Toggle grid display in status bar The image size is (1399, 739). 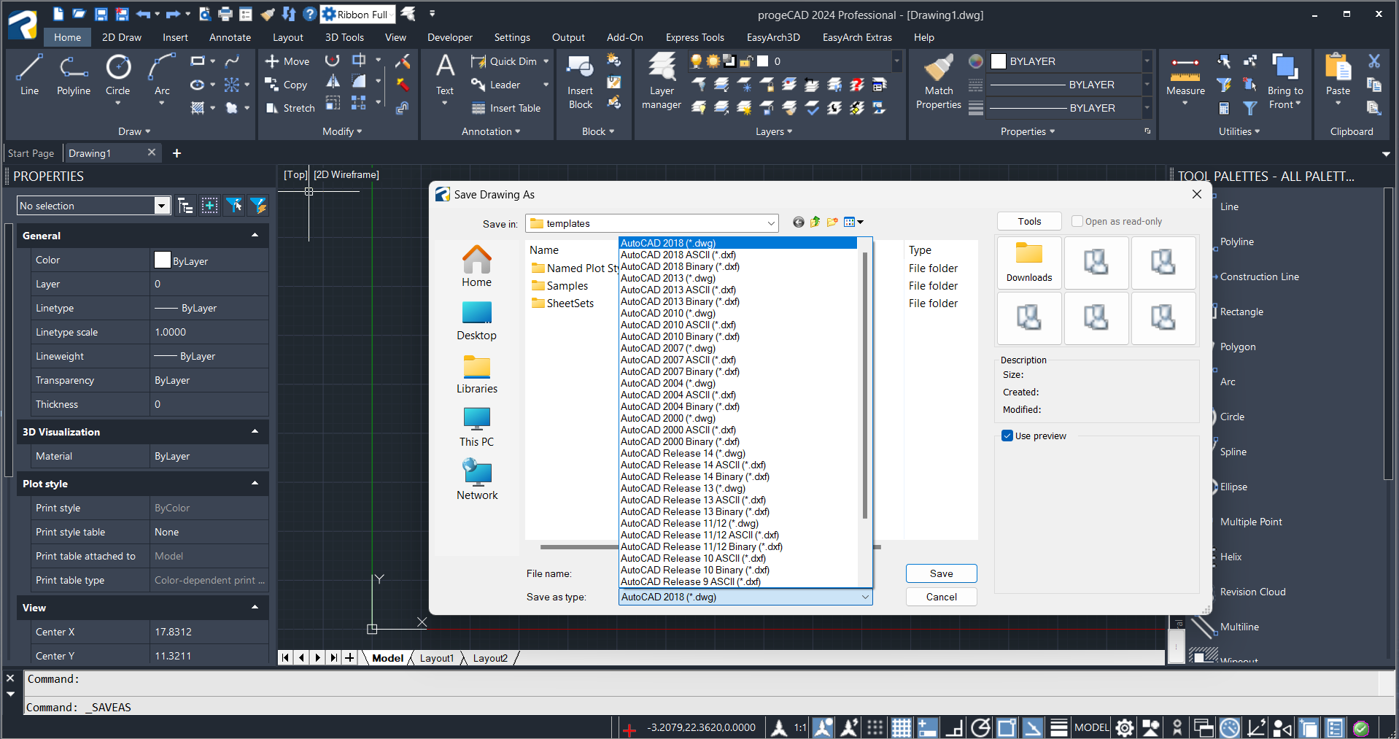901,727
